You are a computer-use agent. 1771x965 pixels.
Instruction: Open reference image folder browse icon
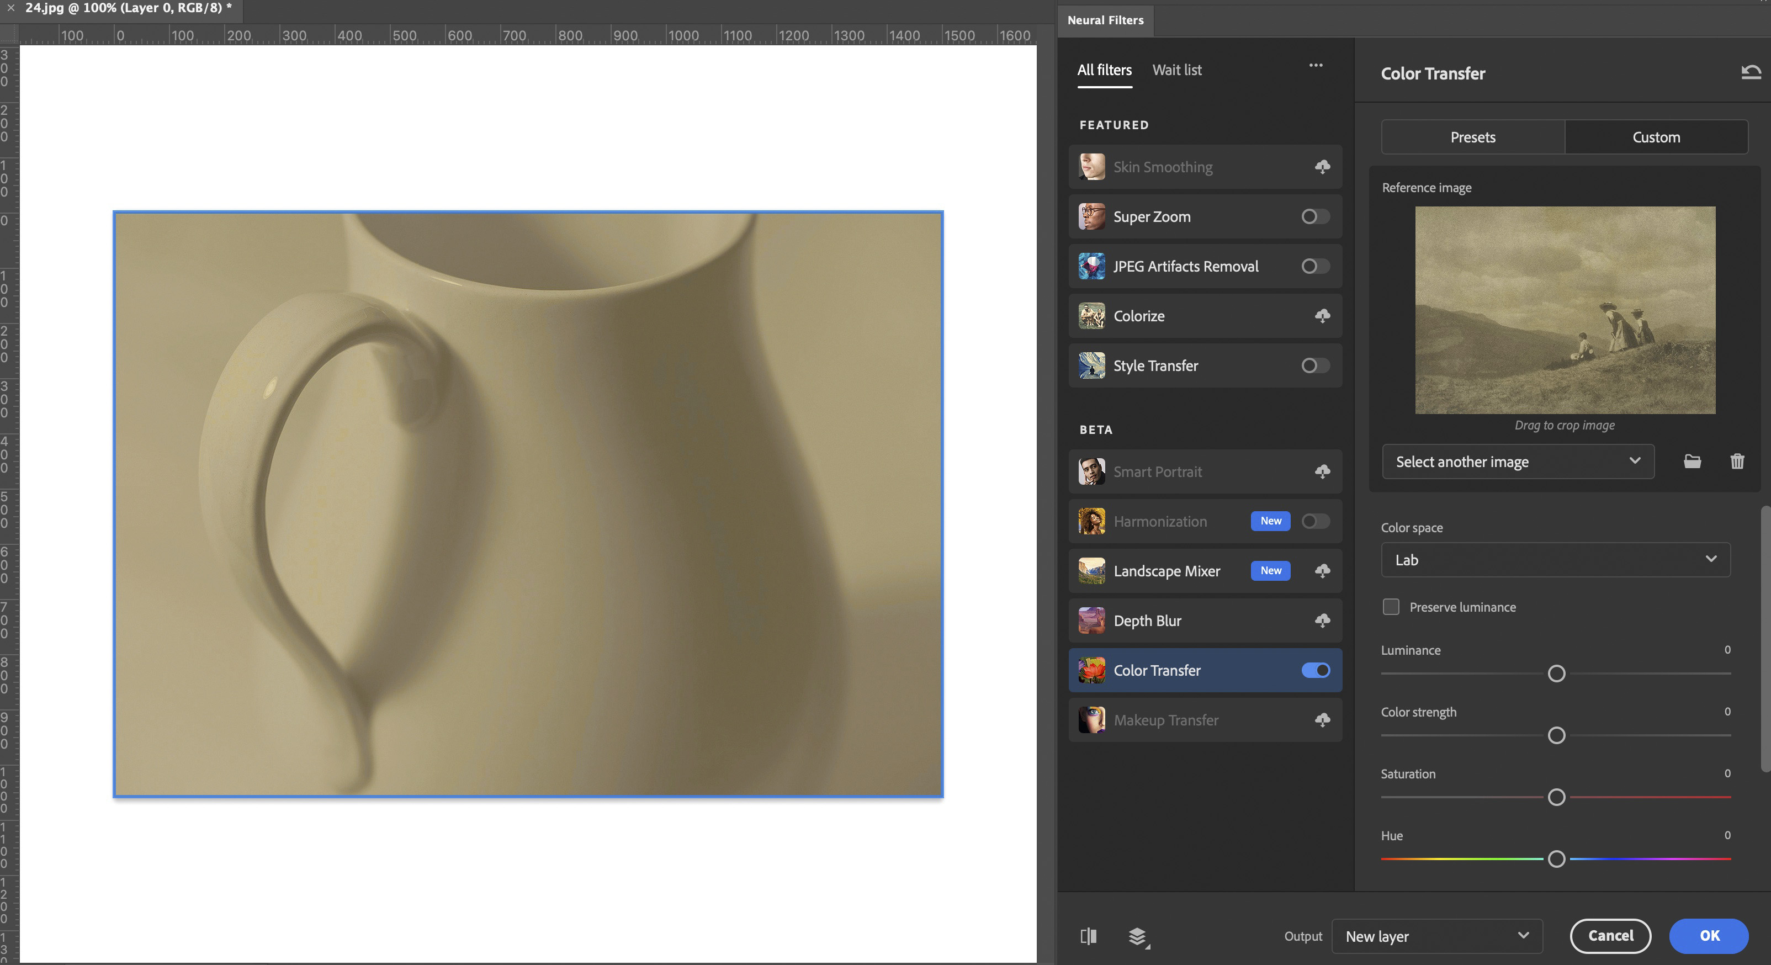click(1692, 461)
